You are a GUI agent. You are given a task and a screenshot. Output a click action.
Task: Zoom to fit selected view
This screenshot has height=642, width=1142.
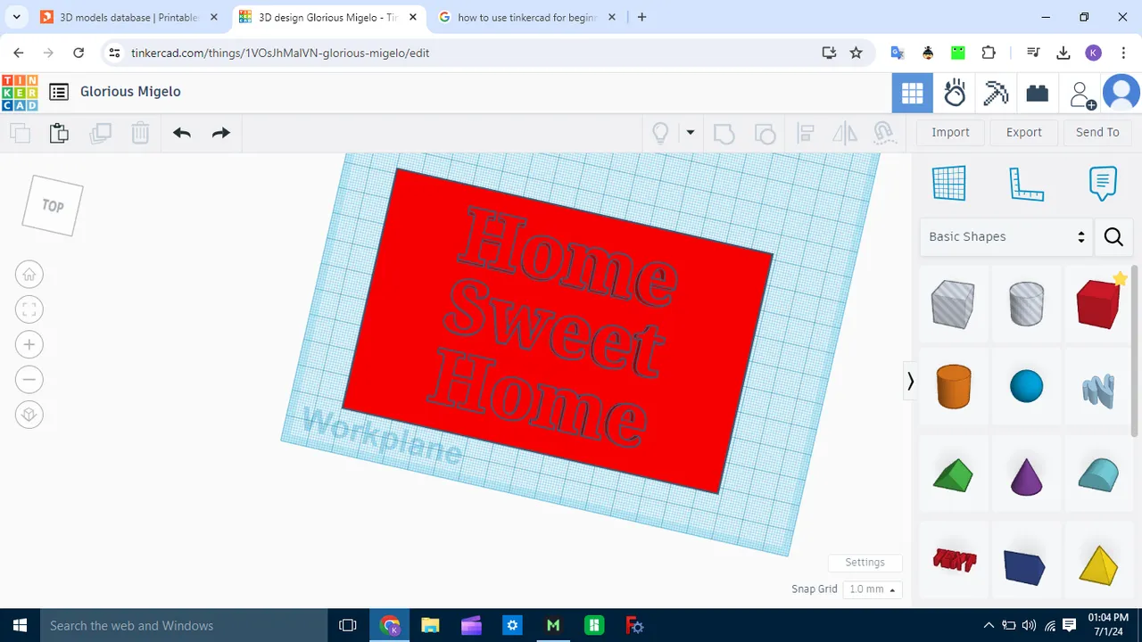(29, 309)
